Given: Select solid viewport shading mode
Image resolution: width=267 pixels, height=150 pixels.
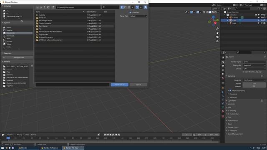Looking at the screenshot, I should (x=210, y=12).
